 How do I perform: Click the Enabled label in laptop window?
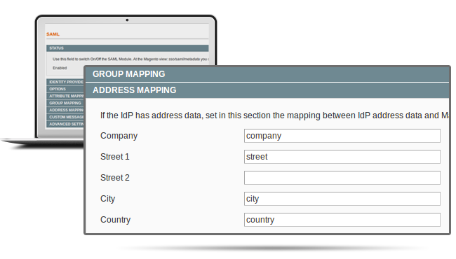pos(60,68)
